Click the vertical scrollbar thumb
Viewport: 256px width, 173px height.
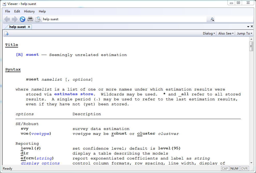coord(251,46)
